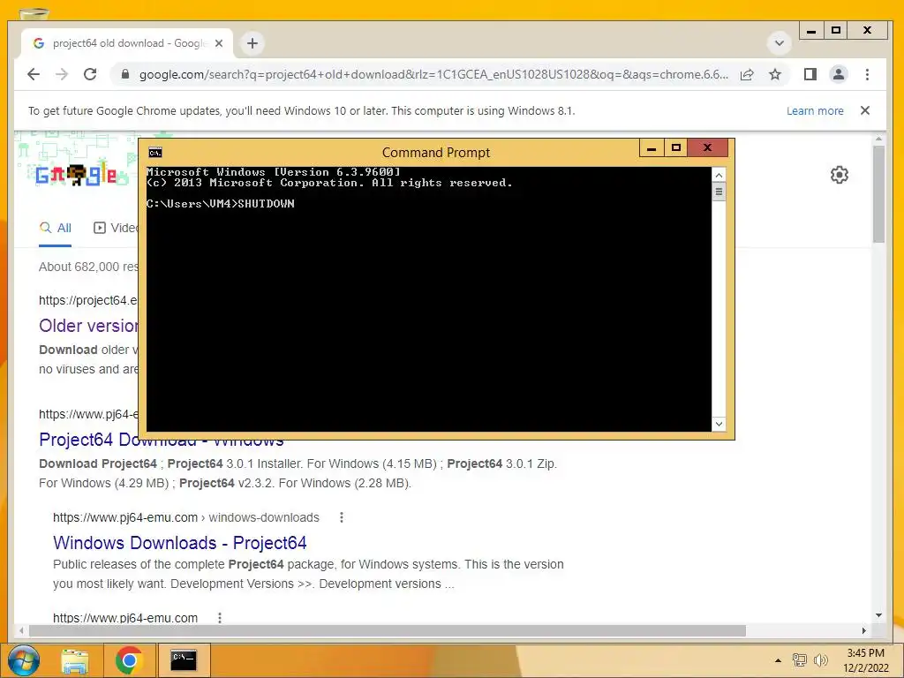904x678 pixels.
Task: Close the Command Prompt window
Action: coord(707,148)
